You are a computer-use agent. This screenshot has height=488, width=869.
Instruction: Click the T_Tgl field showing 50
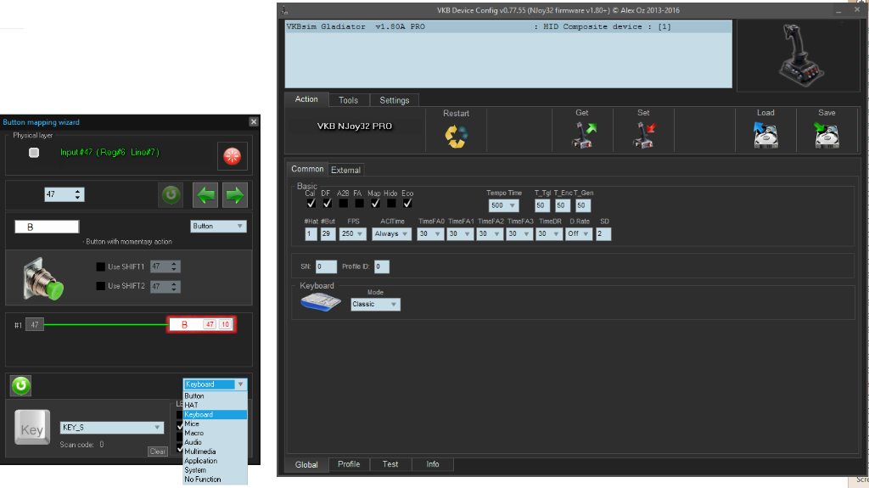541,205
